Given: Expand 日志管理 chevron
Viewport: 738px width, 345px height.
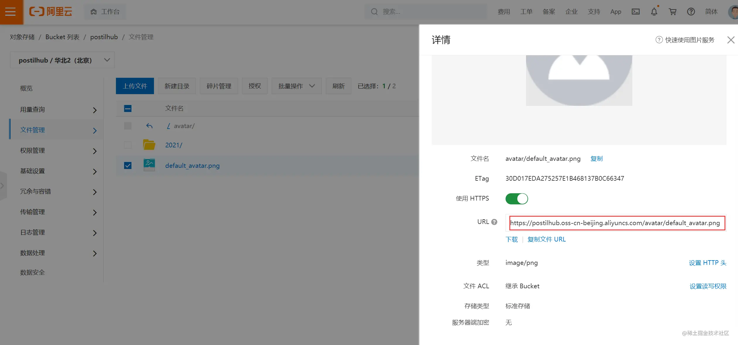Looking at the screenshot, I should 95,233.
